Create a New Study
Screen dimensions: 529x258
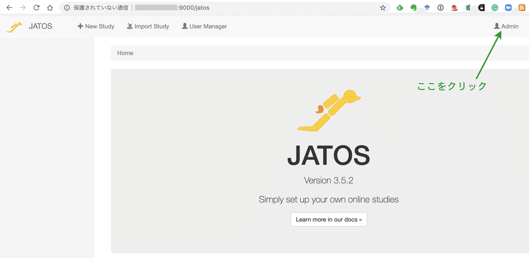tap(96, 26)
